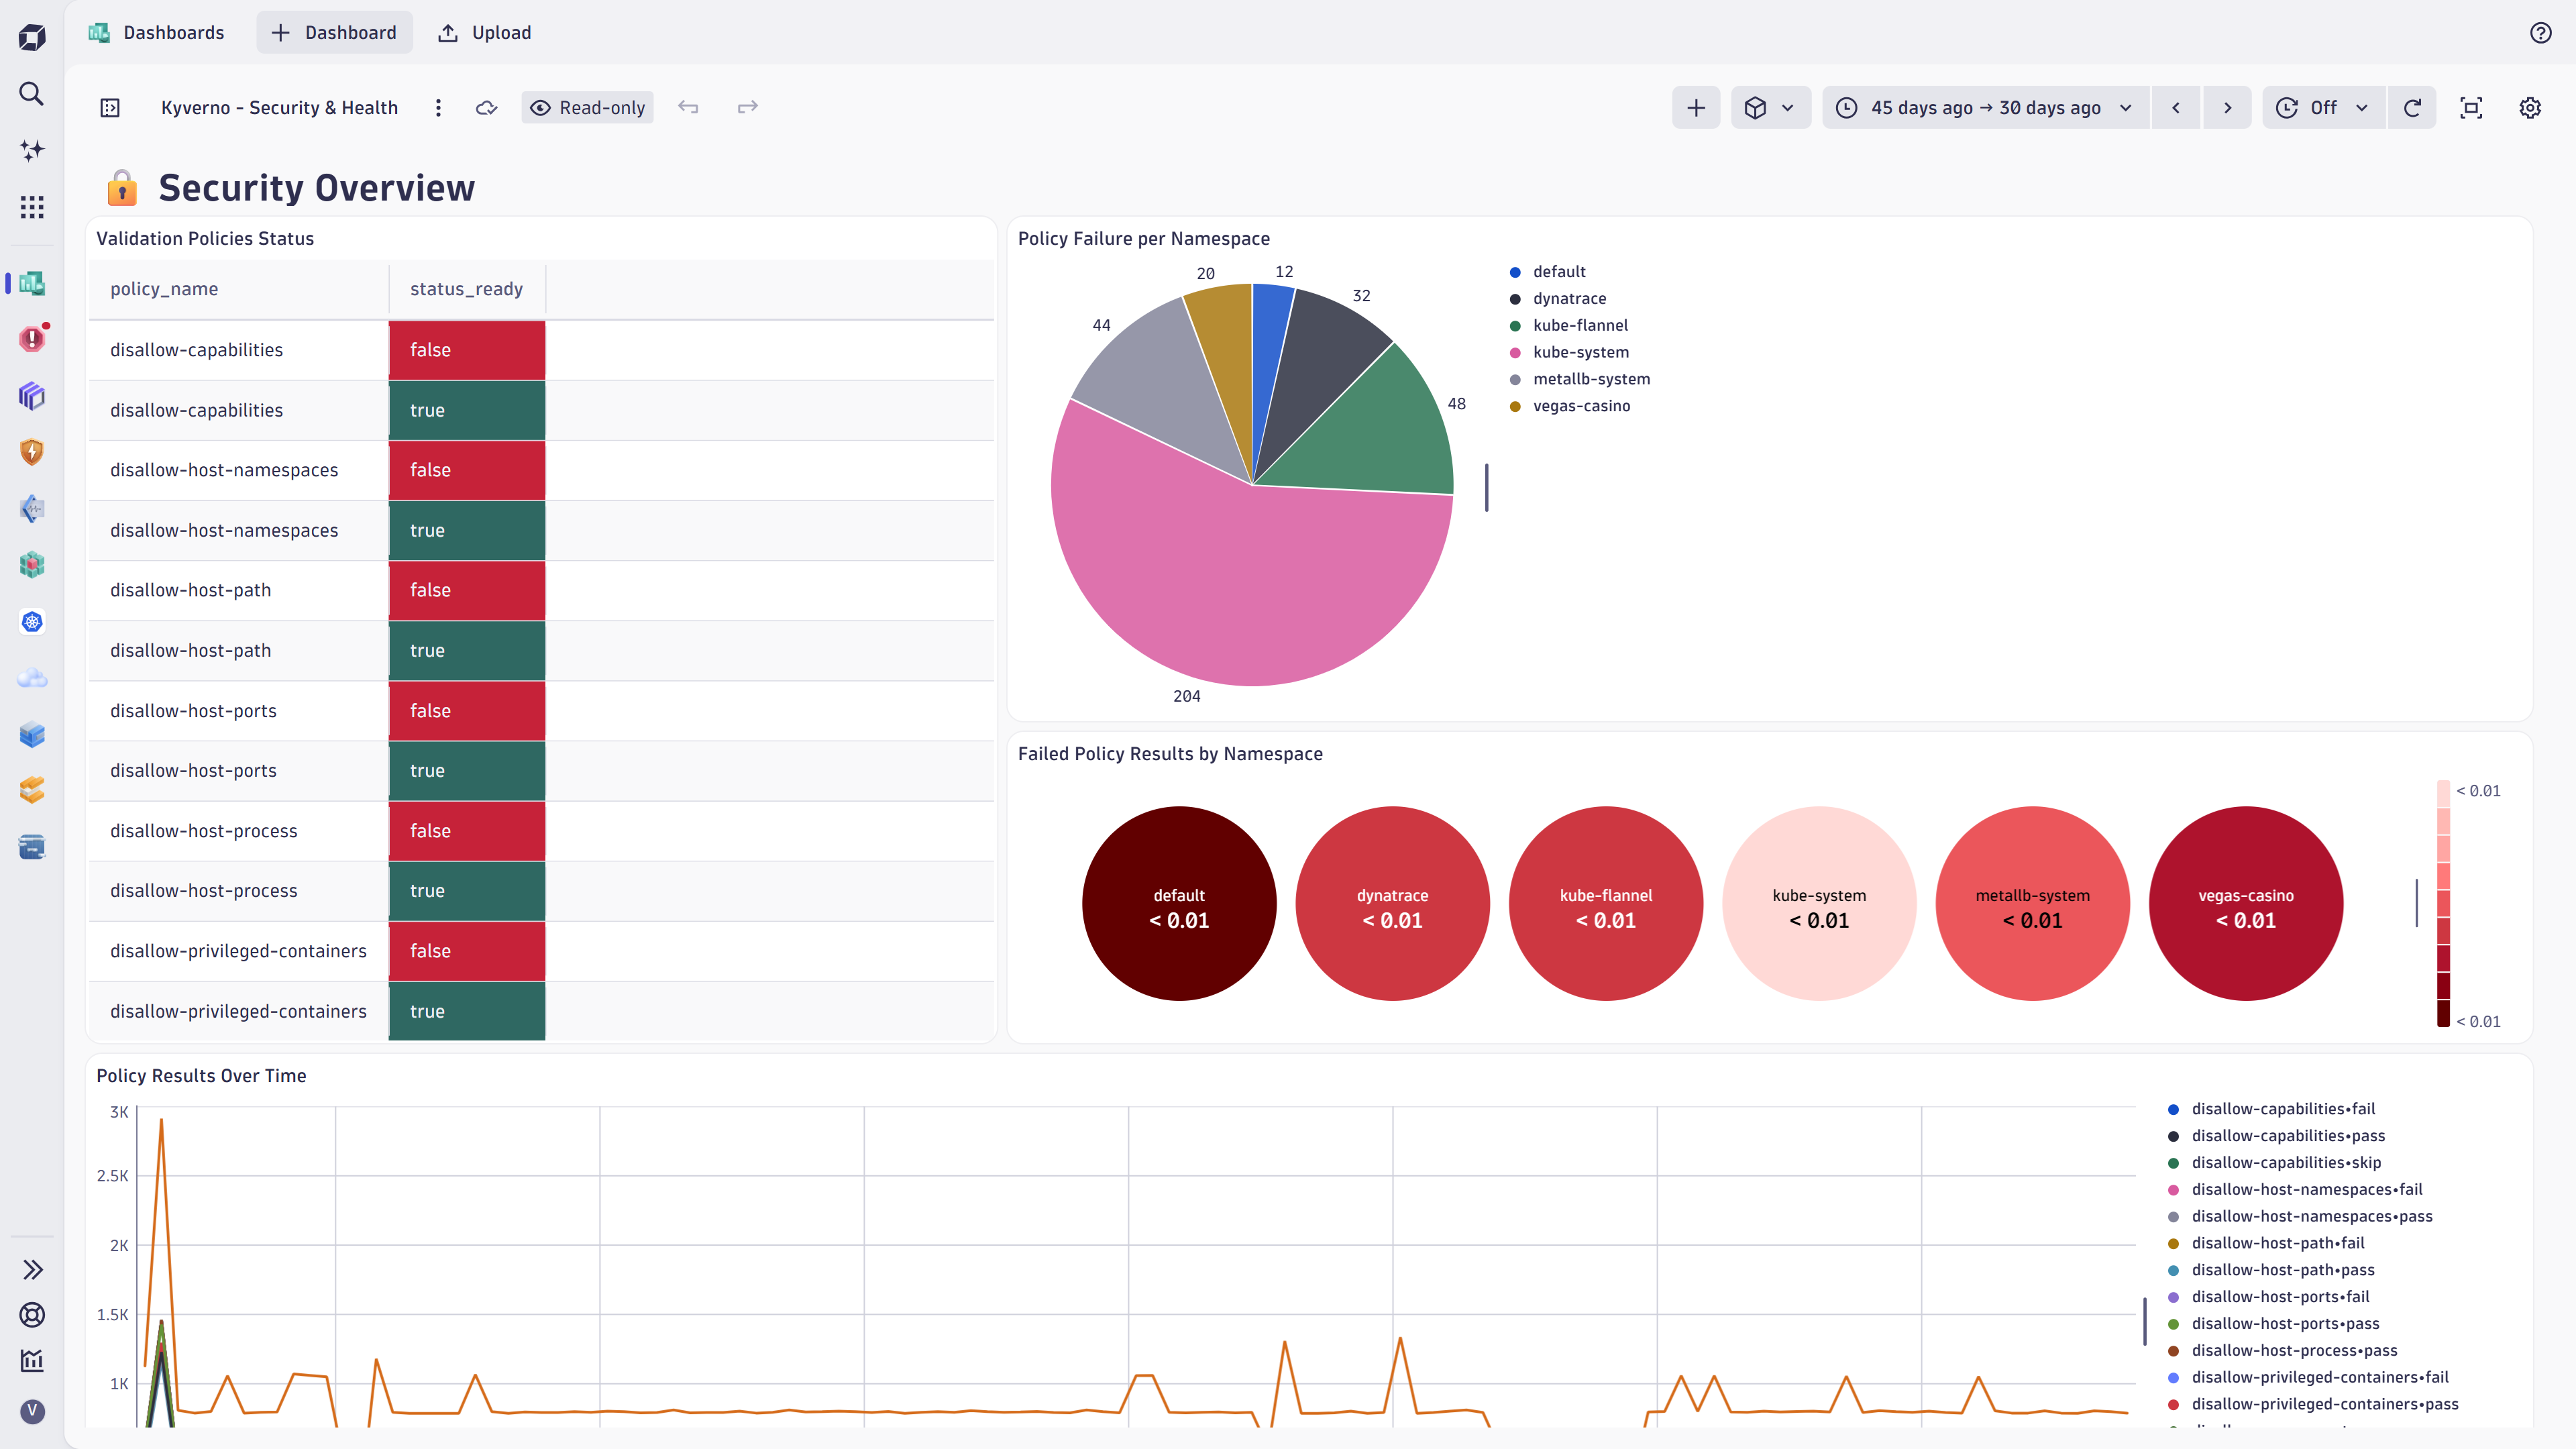Viewport: 2576px width, 1449px height.
Task: Click the Policy Results Over Time title
Action: click(201, 1076)
